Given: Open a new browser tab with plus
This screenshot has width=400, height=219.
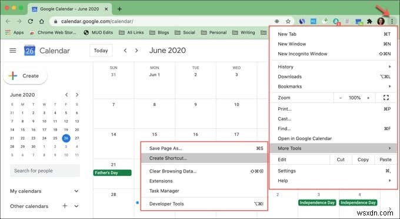Looking at the screenshot, I should 119,9.
